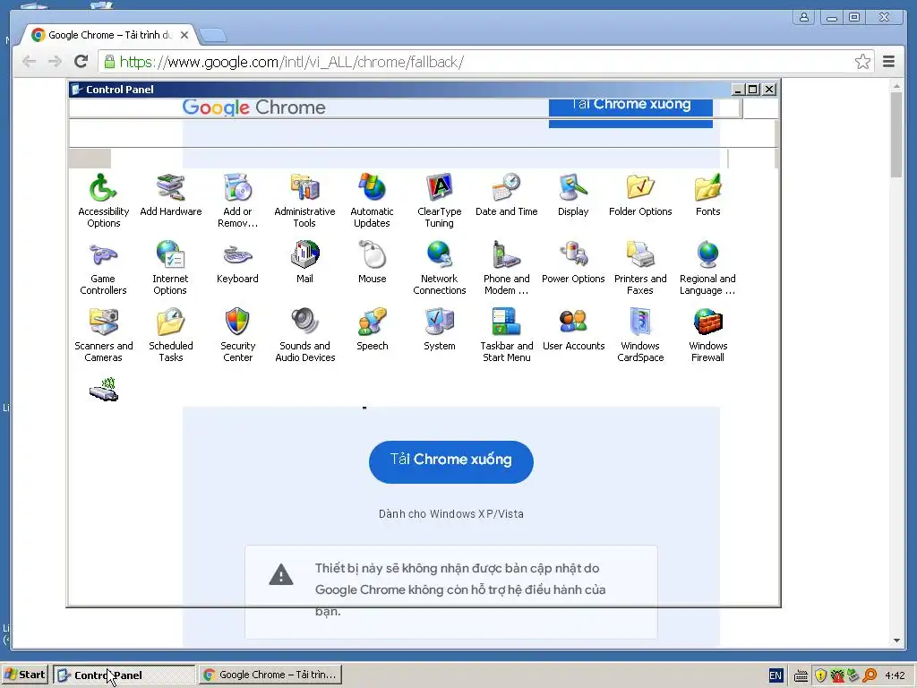Viewport: 917px width, 688px height.
Task: Click magnifier tray icon
Action: click(870, 675)
